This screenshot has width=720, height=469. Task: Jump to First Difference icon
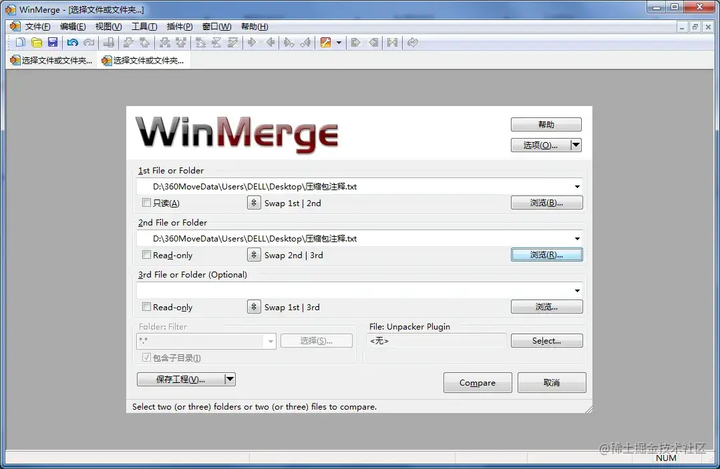tap(200, 43)
